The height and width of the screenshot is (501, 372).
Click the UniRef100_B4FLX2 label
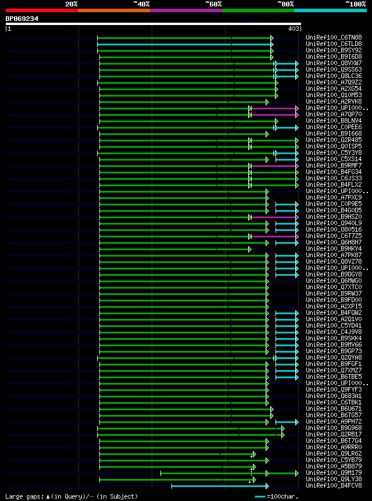(x=334, y=184)
